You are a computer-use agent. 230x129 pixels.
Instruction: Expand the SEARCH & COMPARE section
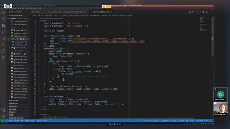(18, 118)
